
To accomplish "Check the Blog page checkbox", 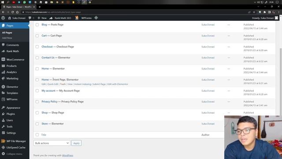I will [x=37, y=25].
